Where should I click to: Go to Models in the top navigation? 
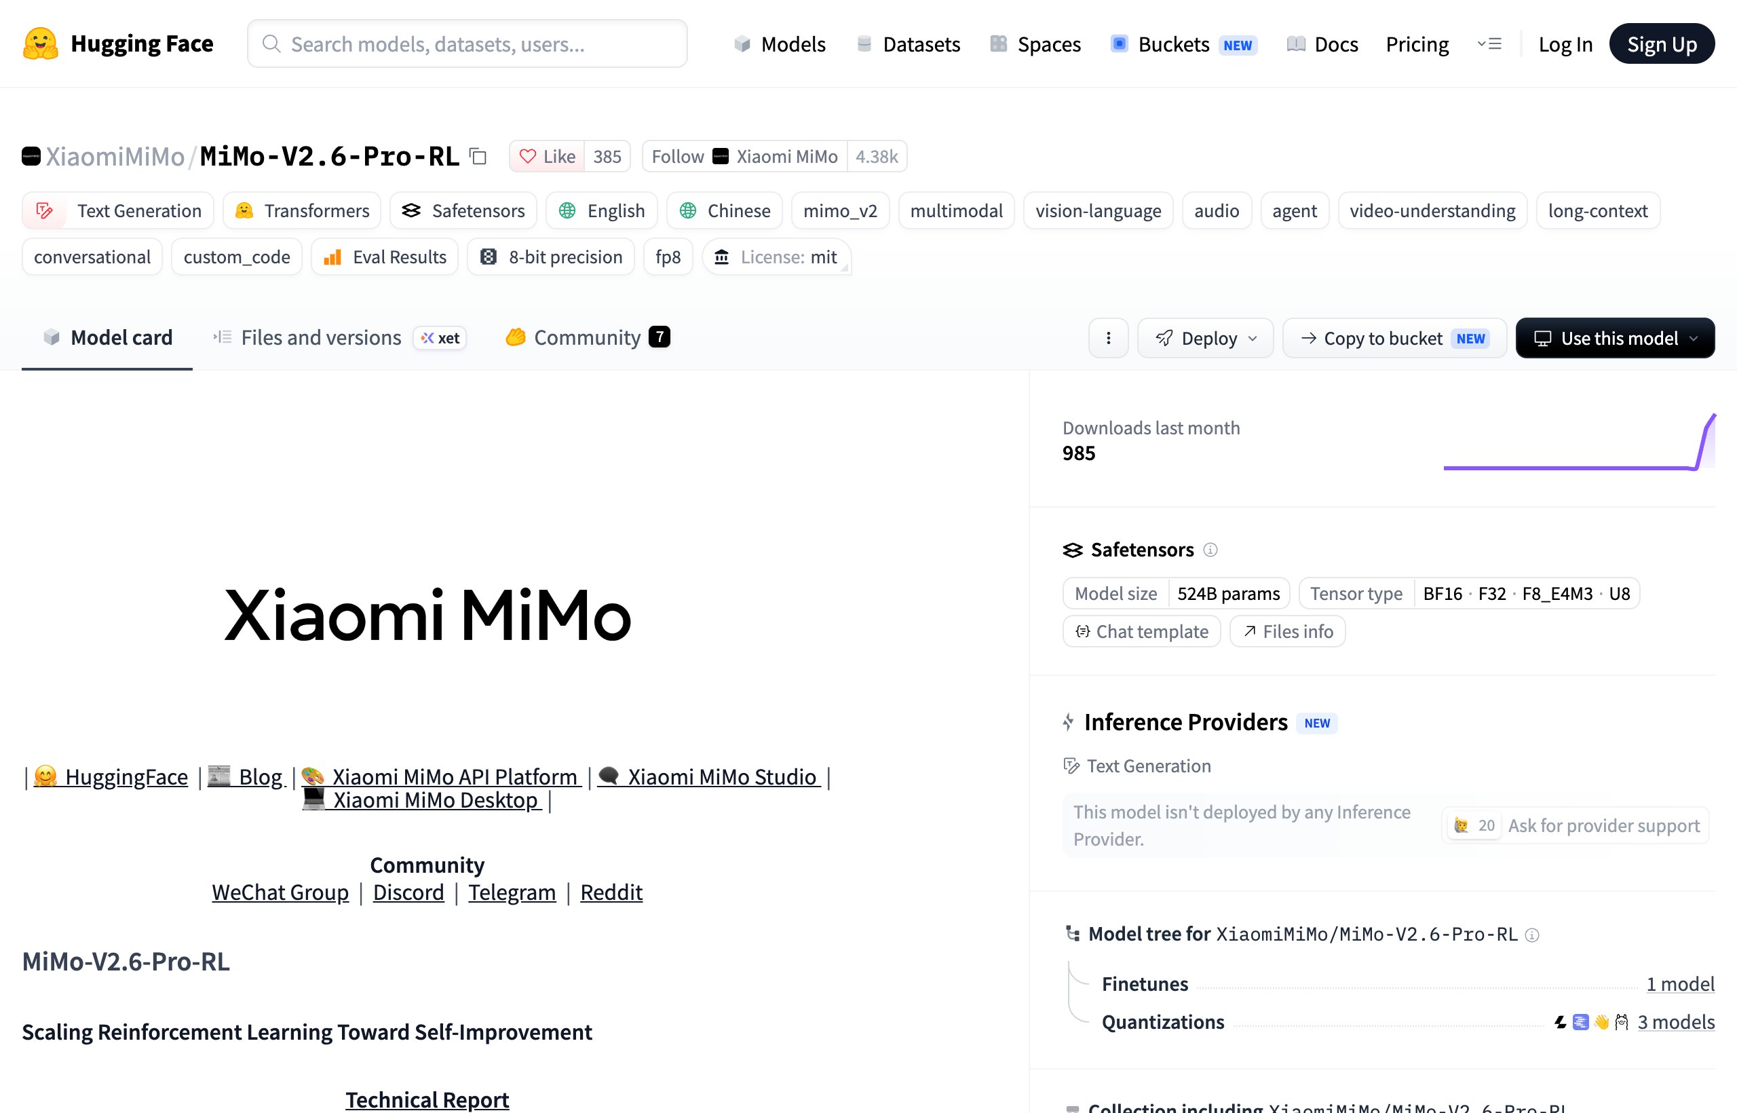tap(780, 44)
